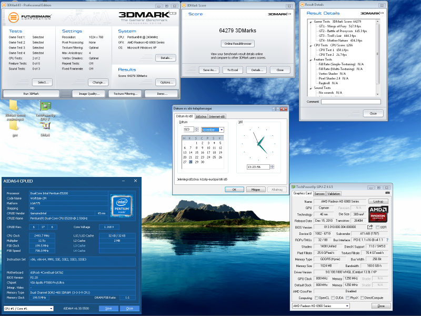
Task: Open the CPU #1 / Core #1 dropdown
Action: [51, 309]
